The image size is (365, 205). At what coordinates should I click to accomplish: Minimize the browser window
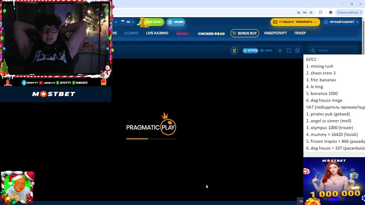pos(343,4)
